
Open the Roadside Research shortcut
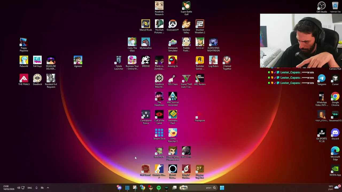pyautogui.click(x=159, y=8)
